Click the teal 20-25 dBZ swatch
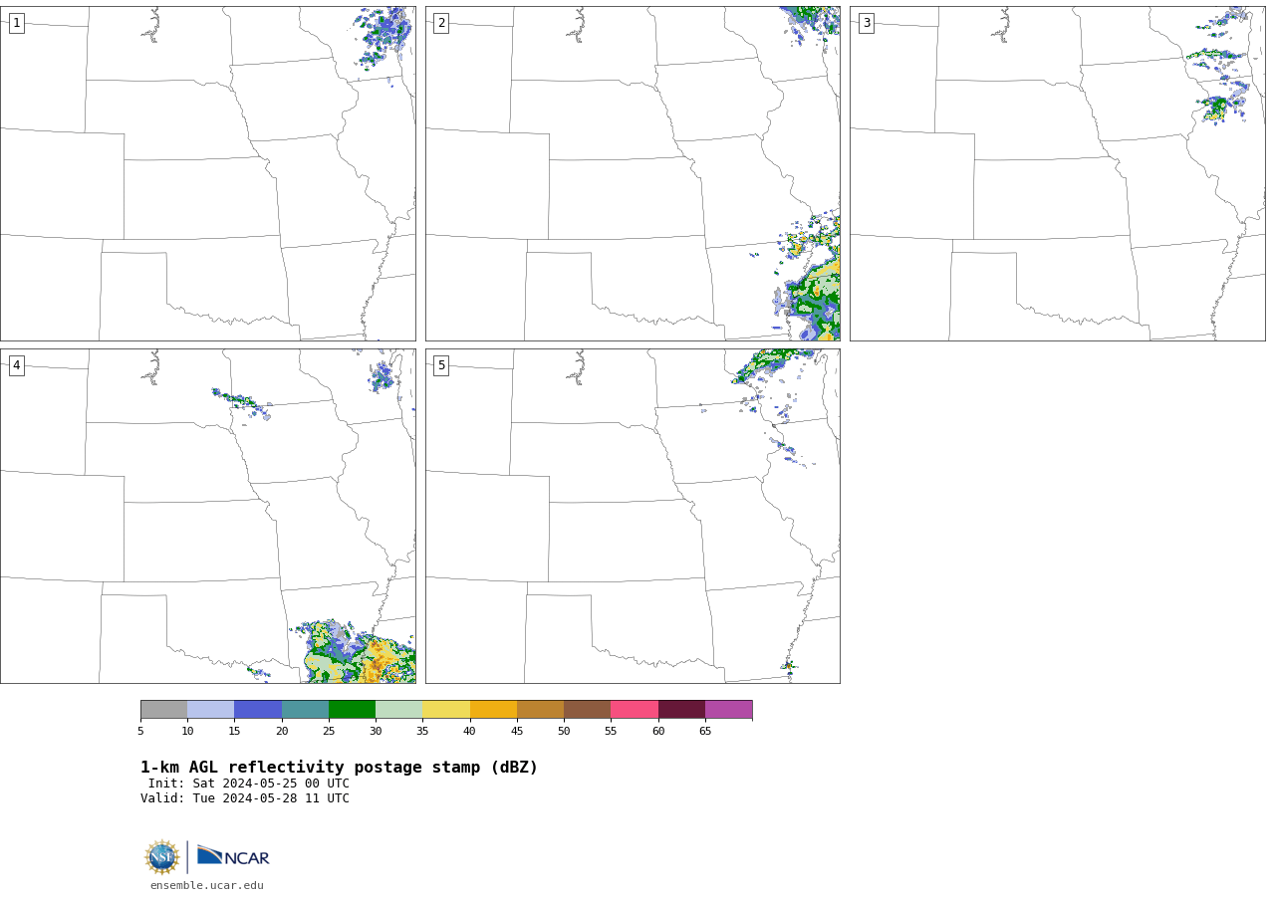 coord(305,709)
